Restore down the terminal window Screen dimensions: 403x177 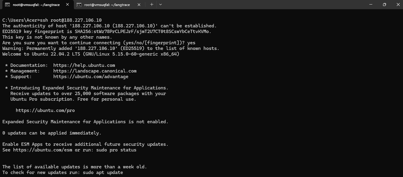384,4
